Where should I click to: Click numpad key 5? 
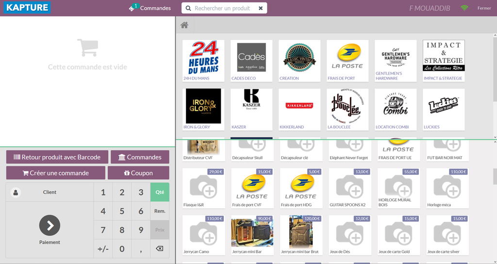122,211
